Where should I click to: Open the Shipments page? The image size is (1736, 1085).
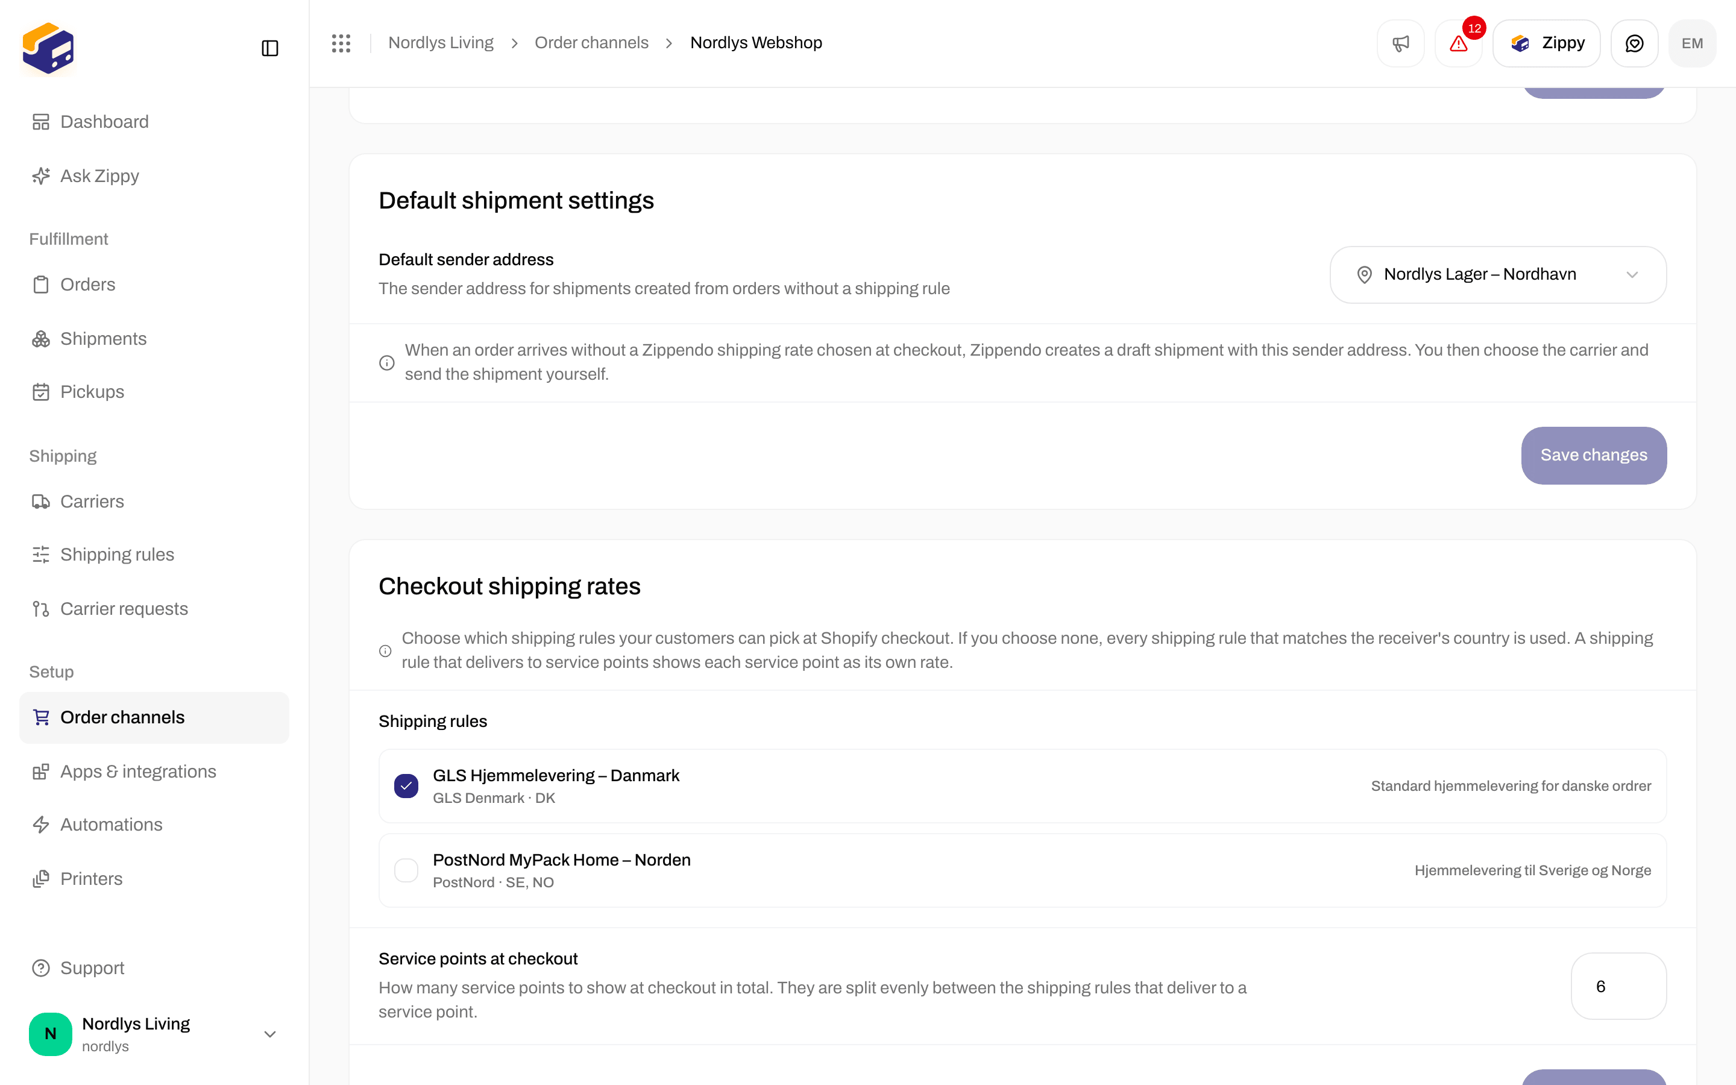click(154, 339)
